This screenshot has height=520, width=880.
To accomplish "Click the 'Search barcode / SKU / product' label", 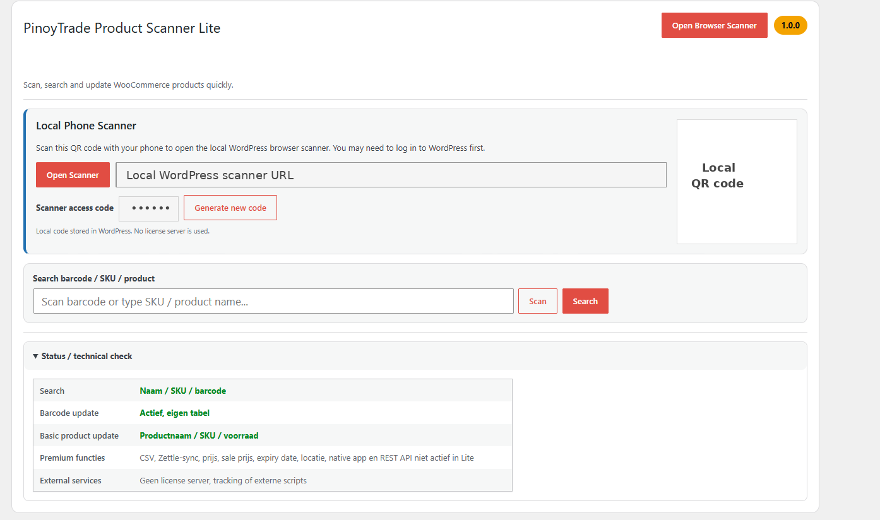I will pyautogui.click(x=94, y=278).
